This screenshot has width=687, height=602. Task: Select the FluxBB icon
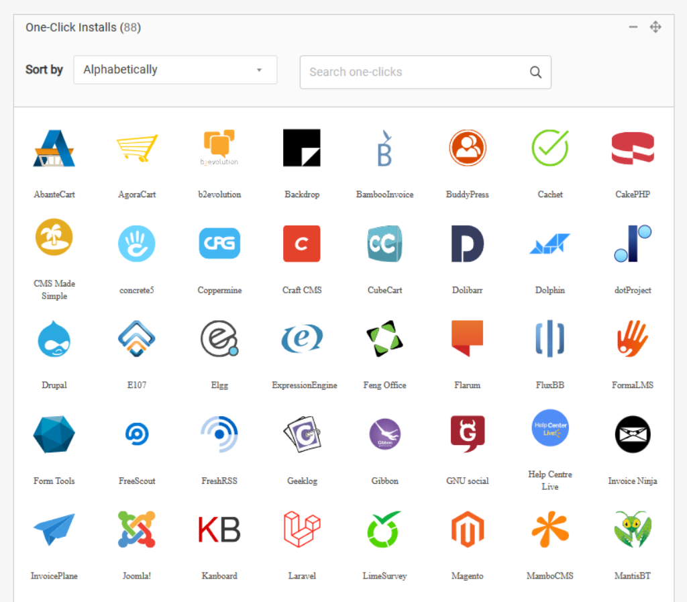[550, 339]
